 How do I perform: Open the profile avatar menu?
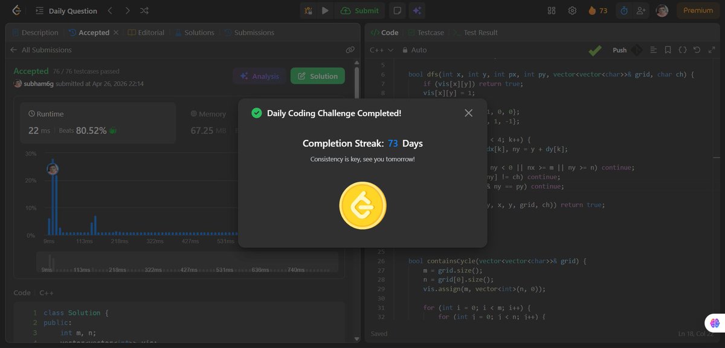coord(662,10)
